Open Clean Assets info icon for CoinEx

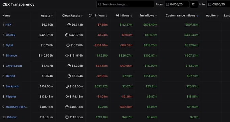point(67,35)
